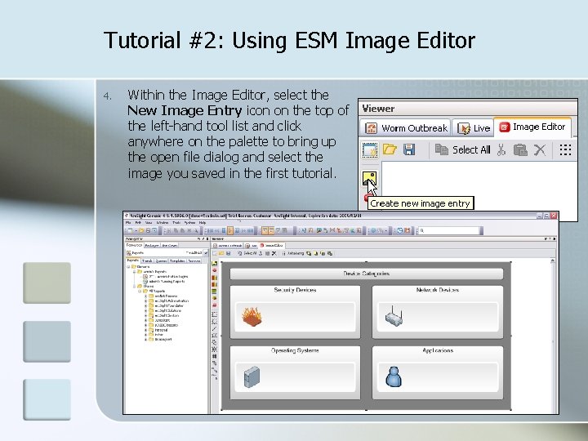Click the blue user figure icon under Applications

pyautogui.click(x=394, y=376)
